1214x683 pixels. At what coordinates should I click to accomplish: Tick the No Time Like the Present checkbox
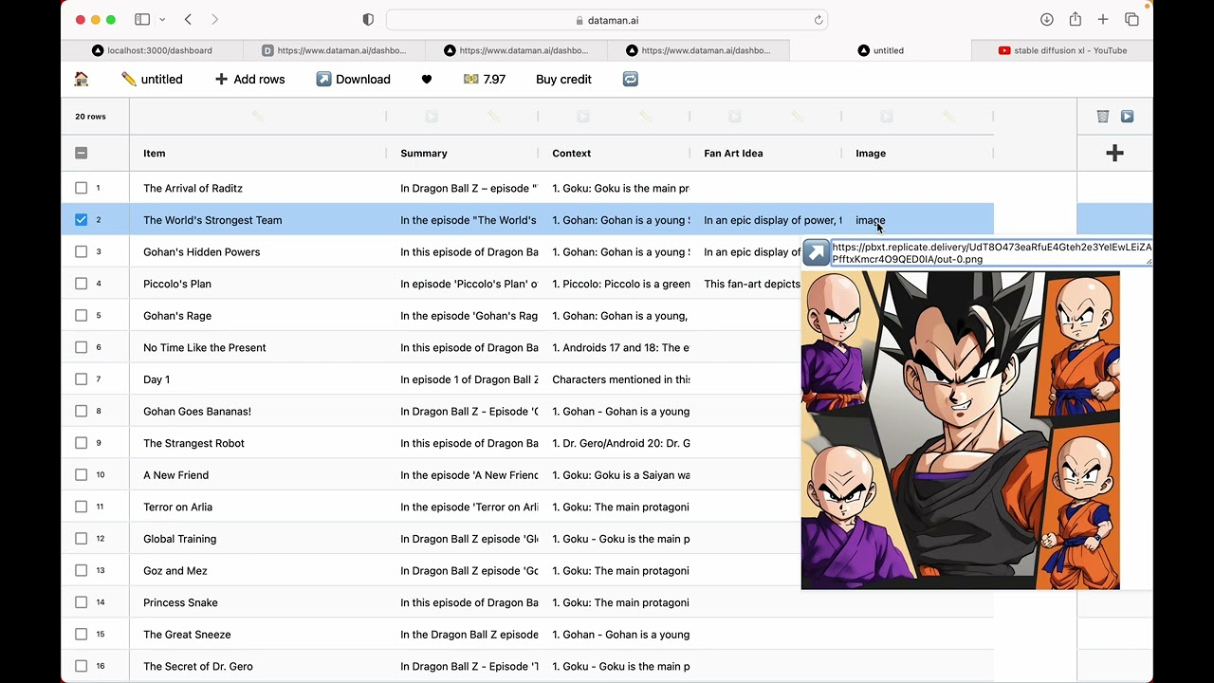[81, 347]
